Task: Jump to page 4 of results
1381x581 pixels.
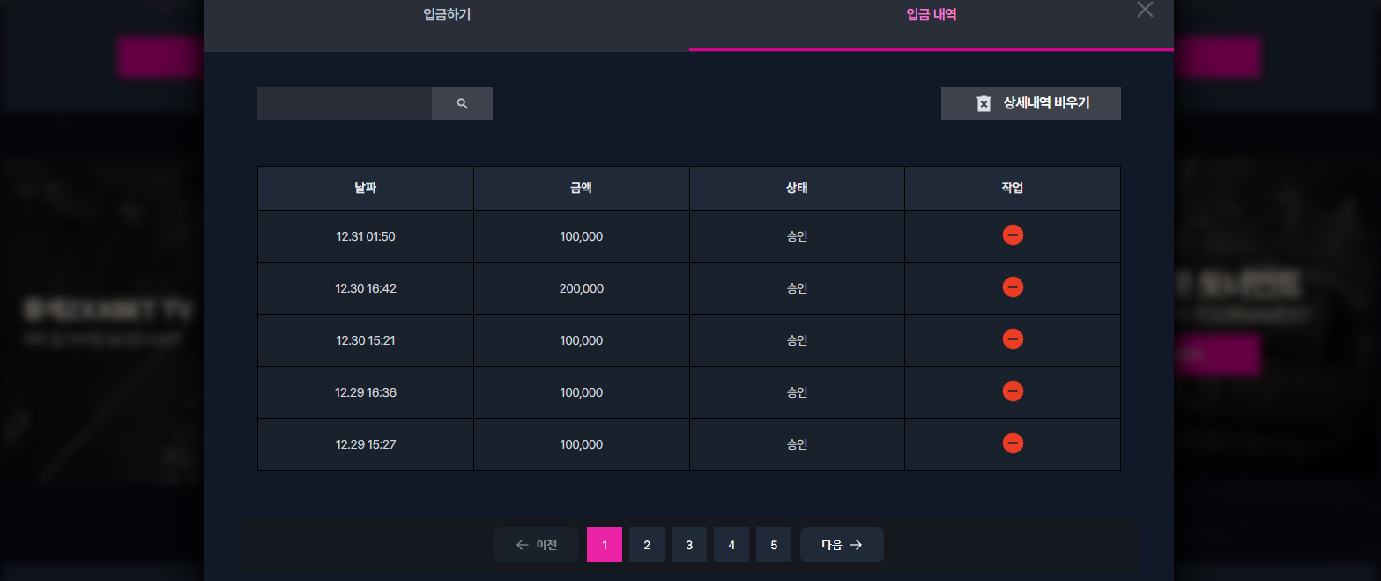Action: click(x=731, y=545)
